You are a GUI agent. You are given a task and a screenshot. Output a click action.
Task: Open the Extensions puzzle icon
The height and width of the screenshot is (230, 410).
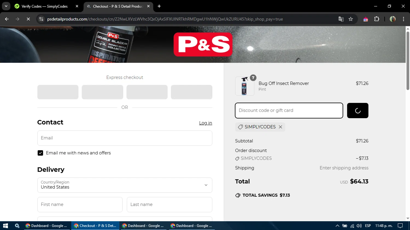click(x=377, y=19)
